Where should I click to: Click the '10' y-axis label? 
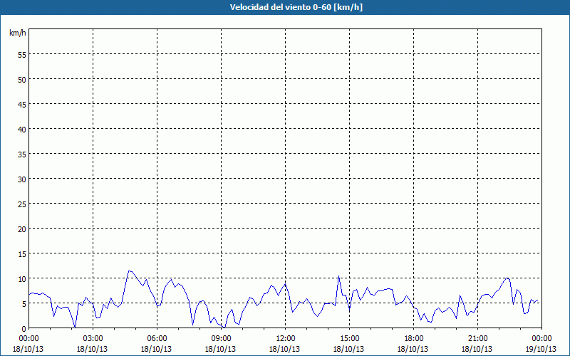pos(22,279)
